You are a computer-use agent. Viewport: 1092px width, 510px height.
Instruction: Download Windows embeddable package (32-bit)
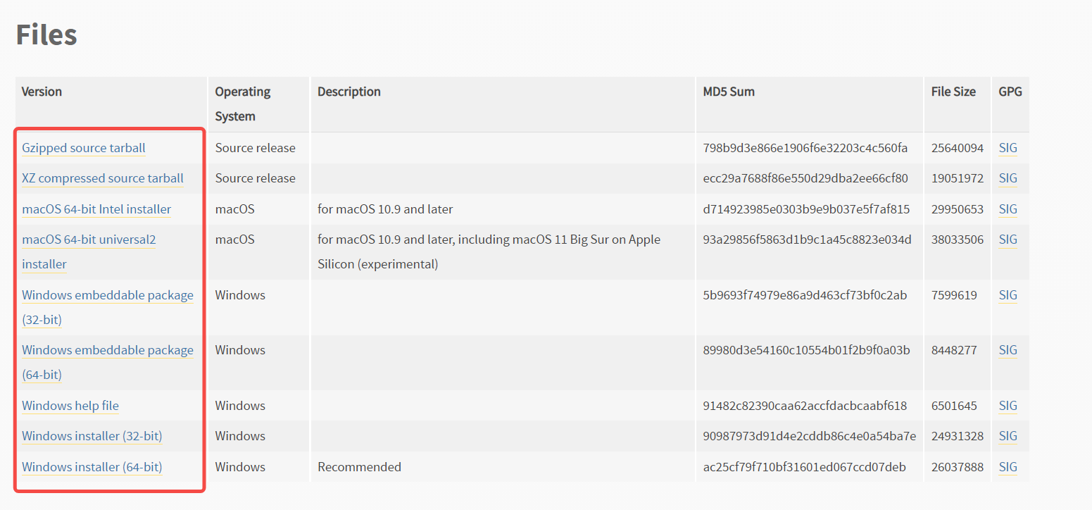(107, 295)
